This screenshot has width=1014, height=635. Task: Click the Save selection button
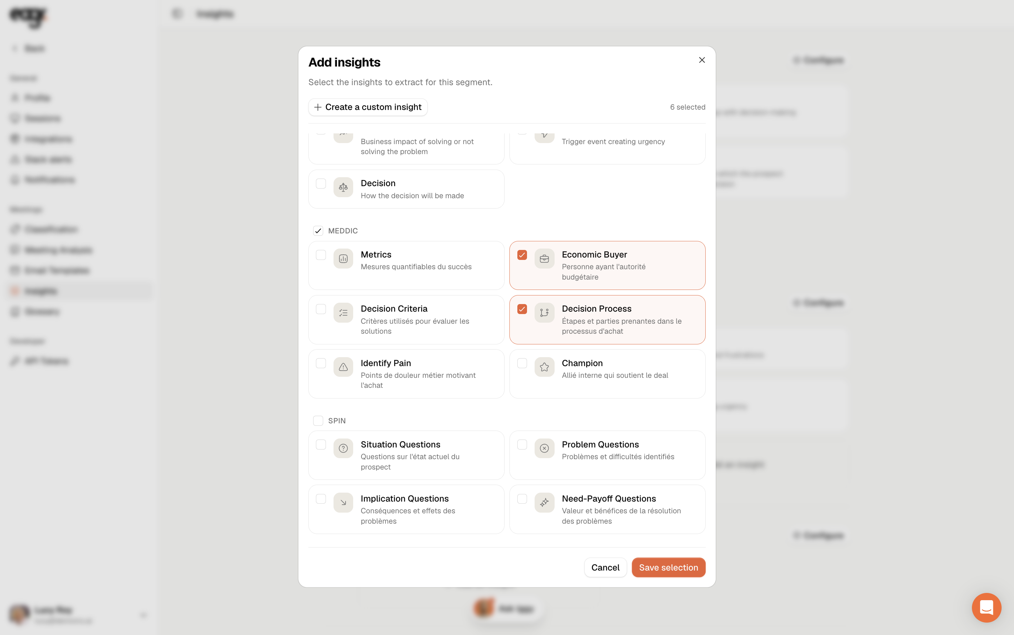coord(668,567)
